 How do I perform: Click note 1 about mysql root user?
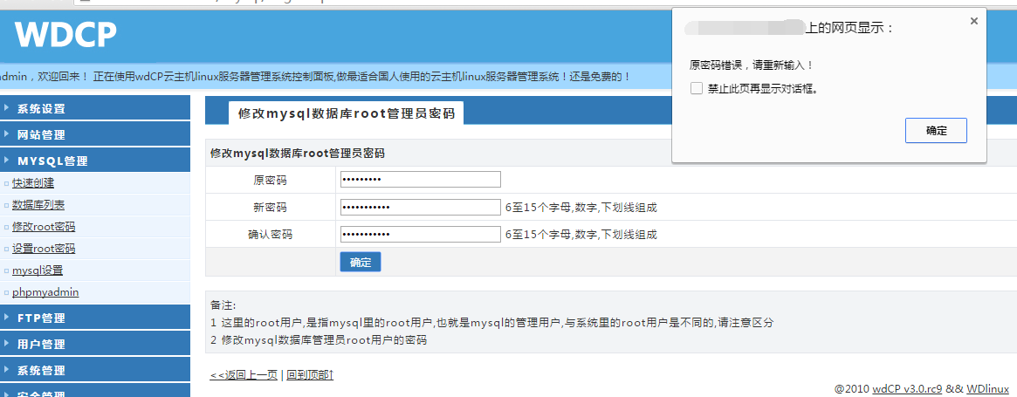pyautogui.click(x=491, y=323)
